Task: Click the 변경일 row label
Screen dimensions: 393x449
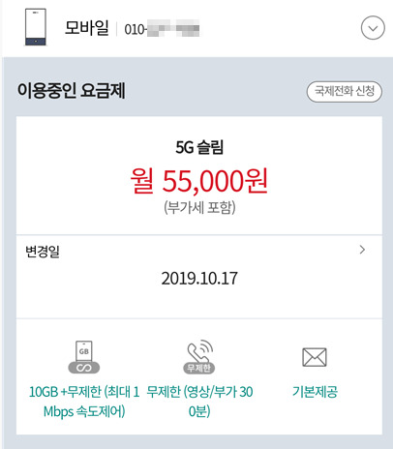Action: [43, 252]
